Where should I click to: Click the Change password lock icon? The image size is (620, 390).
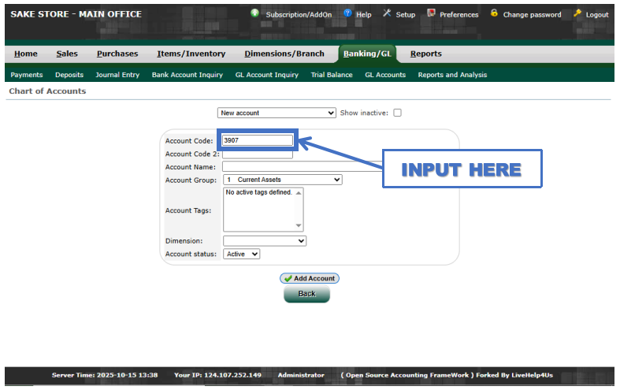pos(494,13)
